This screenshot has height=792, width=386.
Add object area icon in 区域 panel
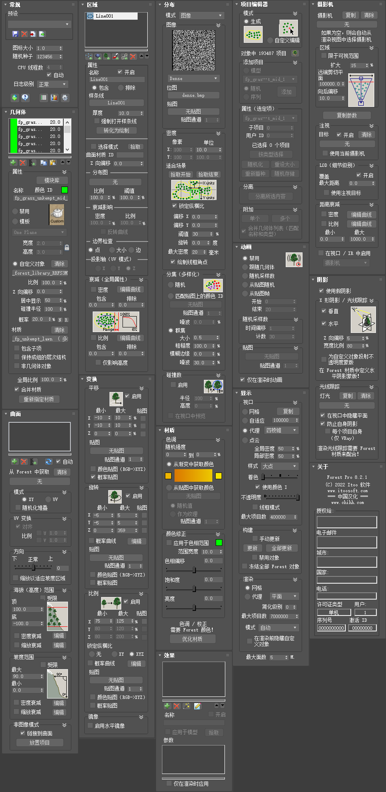98,56
